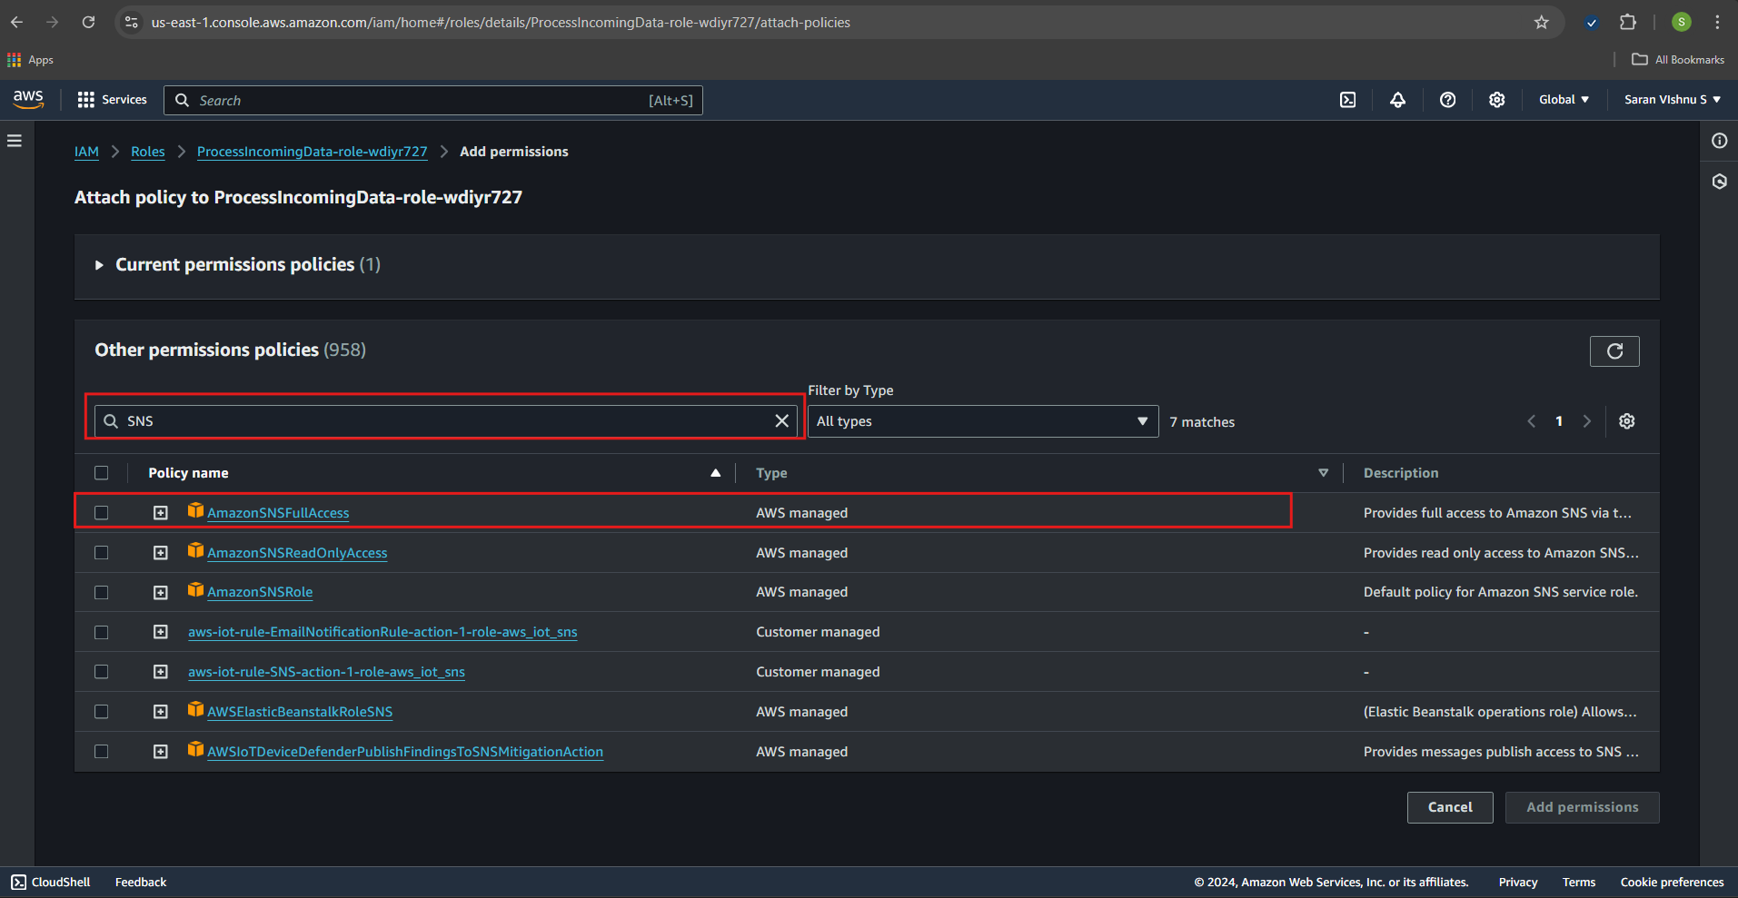Image resolution: width=1738 pixels, height=898 pixels.
Task: Open the notifications bell
Action: (1397, 100)
